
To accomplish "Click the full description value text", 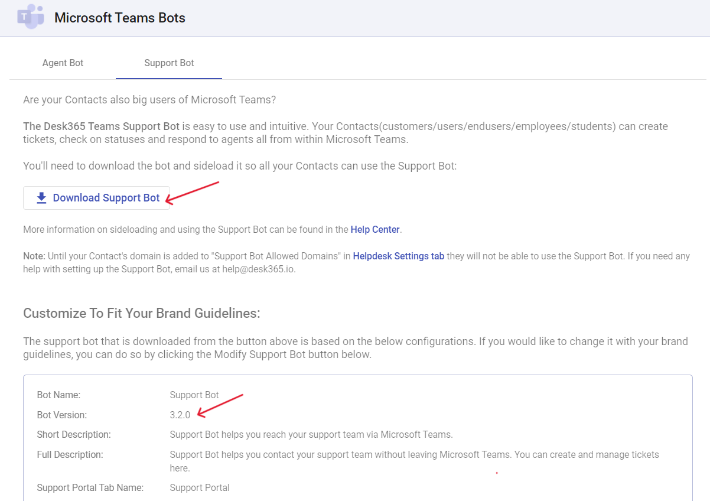I will coord(415,461).
